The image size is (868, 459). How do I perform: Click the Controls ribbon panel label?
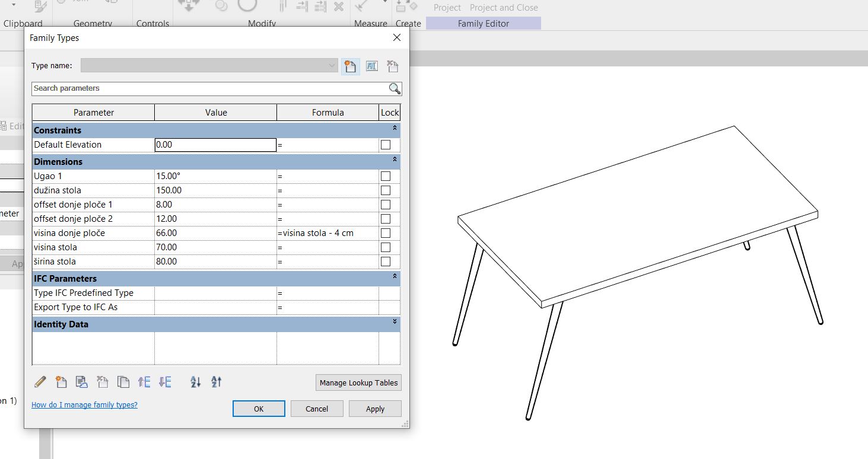(x=152, y=24)
